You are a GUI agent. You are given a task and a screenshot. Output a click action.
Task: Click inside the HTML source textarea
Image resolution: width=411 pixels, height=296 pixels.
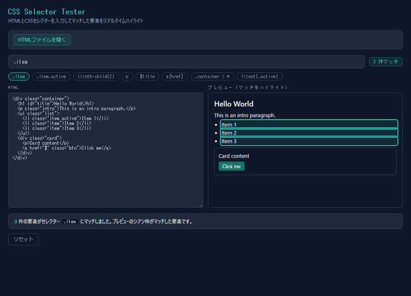tap(105, 150)
